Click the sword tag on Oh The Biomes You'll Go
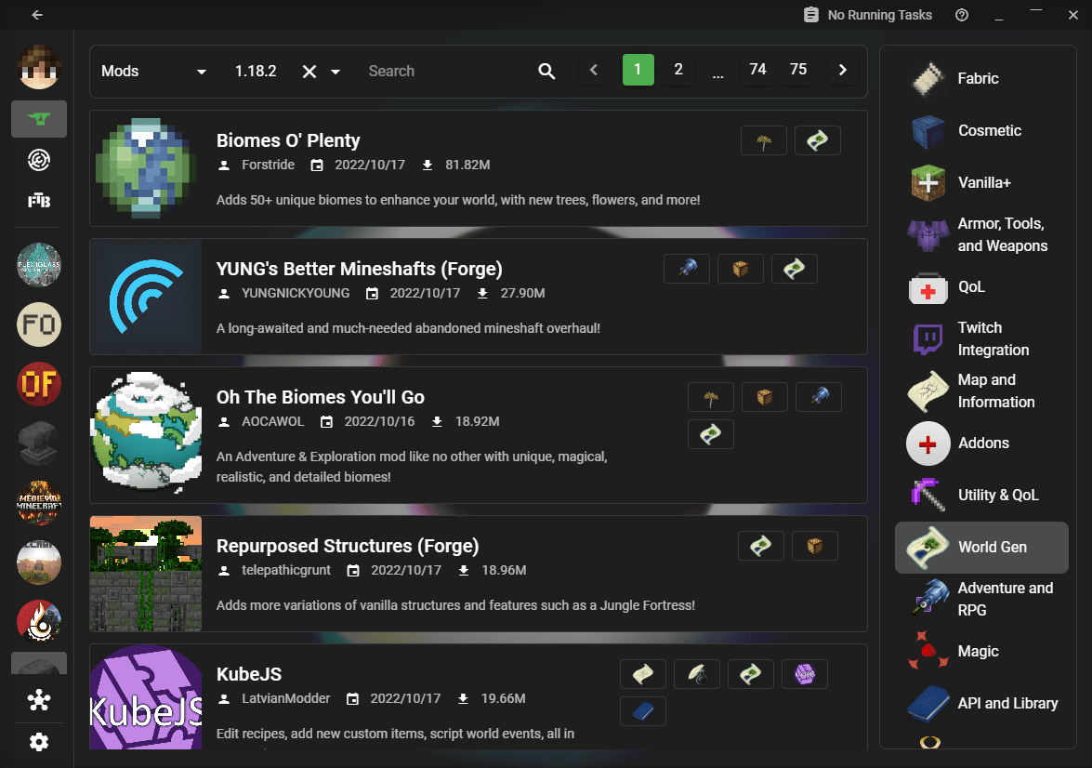This screenshot has width=1092, height=768. click(x=819, y=397)
